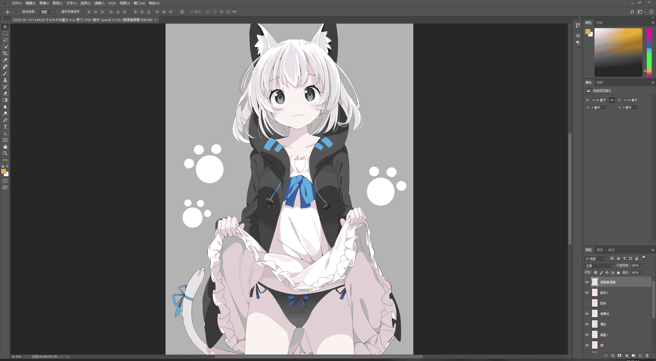Select the Crop tool
This screenshot has height=361, width=656.
coord(5,53)
